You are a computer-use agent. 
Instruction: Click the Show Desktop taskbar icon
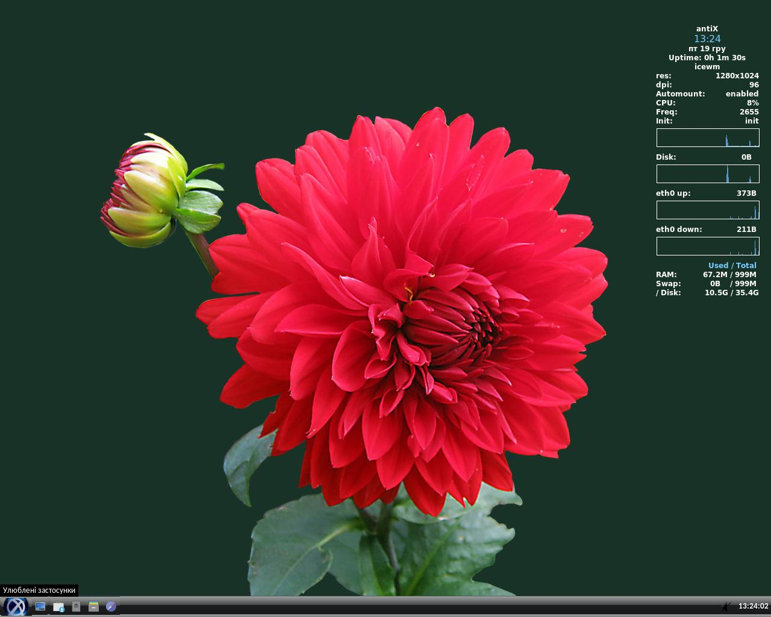click(40, 607)
